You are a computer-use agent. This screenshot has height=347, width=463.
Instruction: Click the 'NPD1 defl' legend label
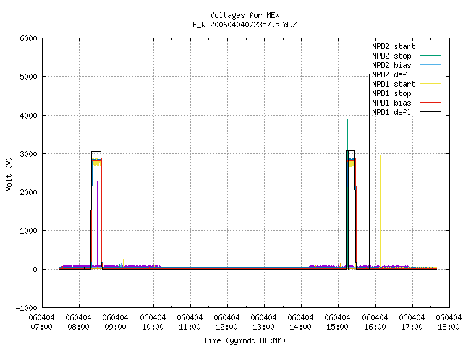pyautogui.click(x=391, y=113)
